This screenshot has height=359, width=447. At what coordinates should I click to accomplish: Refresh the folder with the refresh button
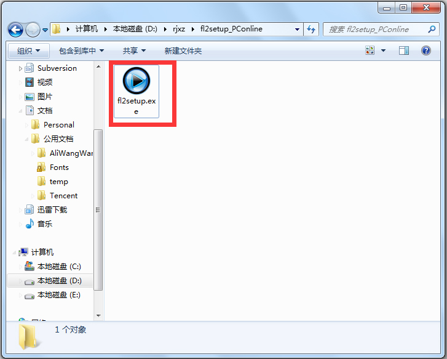311,29
